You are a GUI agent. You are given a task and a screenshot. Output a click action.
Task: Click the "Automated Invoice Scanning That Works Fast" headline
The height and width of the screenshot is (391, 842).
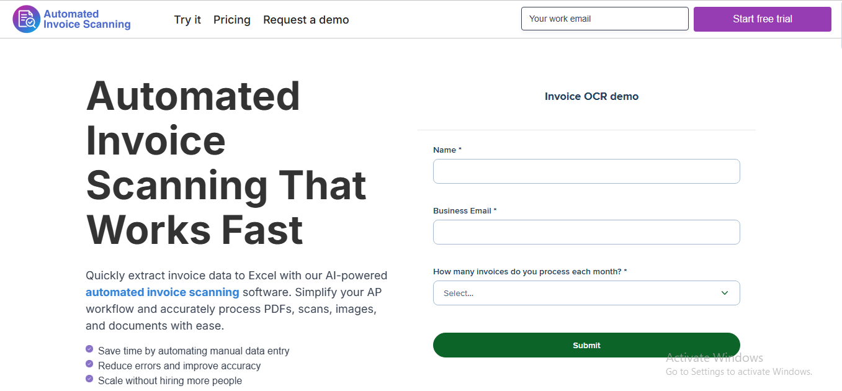[226, 163]
